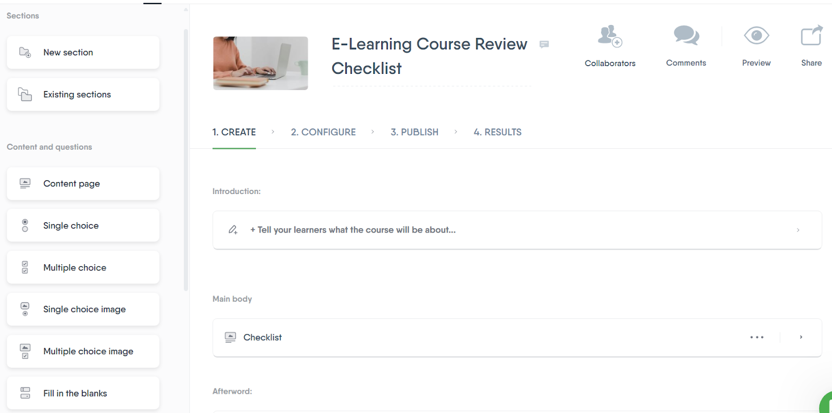Select the Content page element
The image size is (832, 413).
tap(82, 183)
